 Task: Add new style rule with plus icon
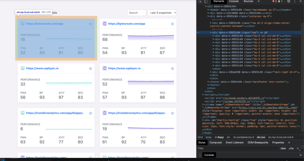coord(298,149)
